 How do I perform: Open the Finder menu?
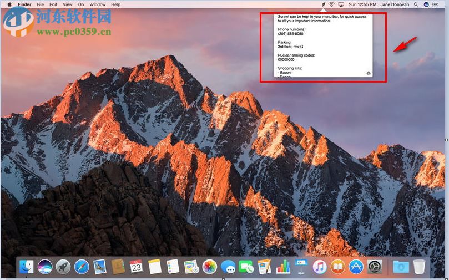(24, 4)
